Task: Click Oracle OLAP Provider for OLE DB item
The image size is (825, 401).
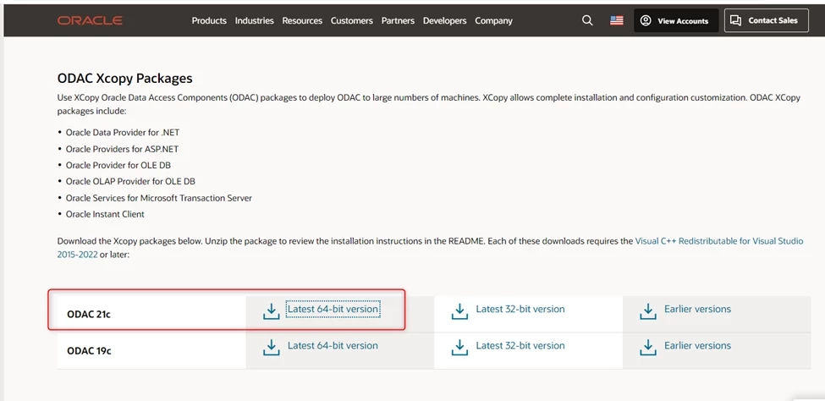Action: 130,182
